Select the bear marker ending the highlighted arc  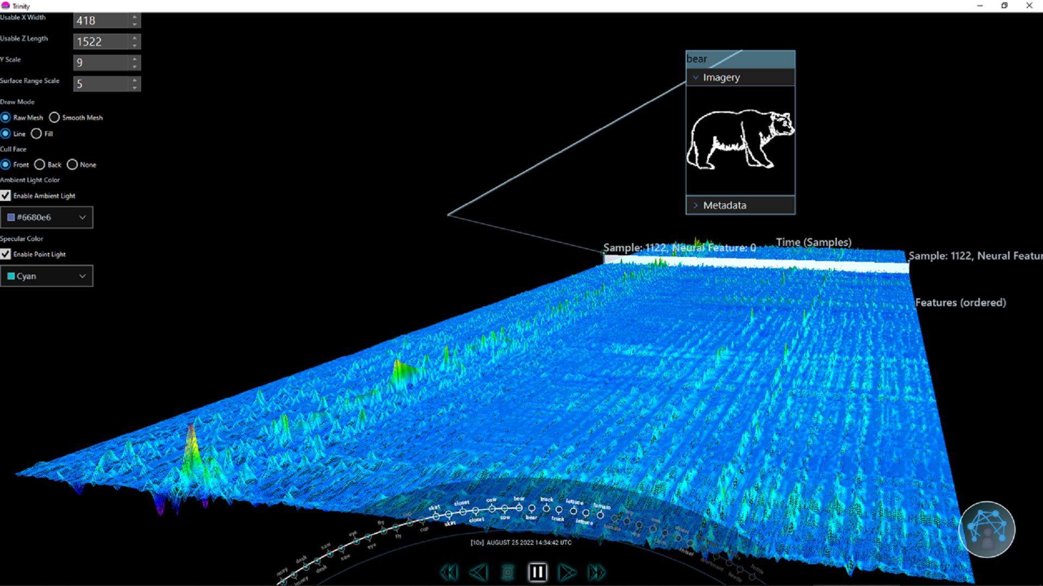[x=519, y=508]
